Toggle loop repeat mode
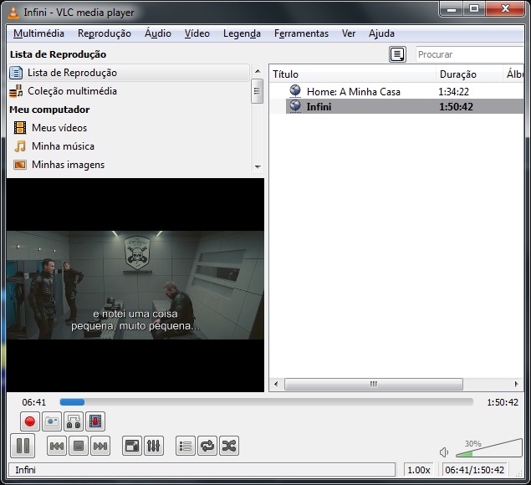531x485 pixels. point(207,446)
